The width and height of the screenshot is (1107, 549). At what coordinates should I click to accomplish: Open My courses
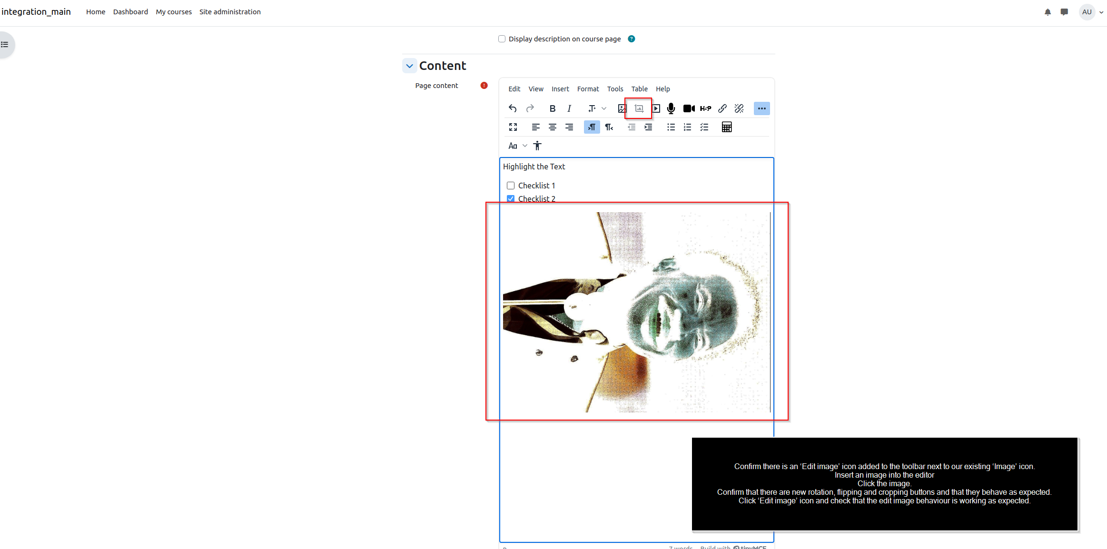pyautogui.click(x=174, y=12)
